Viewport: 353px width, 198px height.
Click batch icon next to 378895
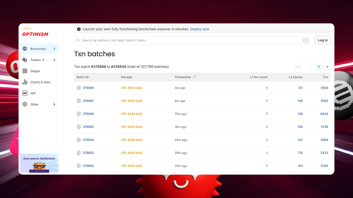79,127
